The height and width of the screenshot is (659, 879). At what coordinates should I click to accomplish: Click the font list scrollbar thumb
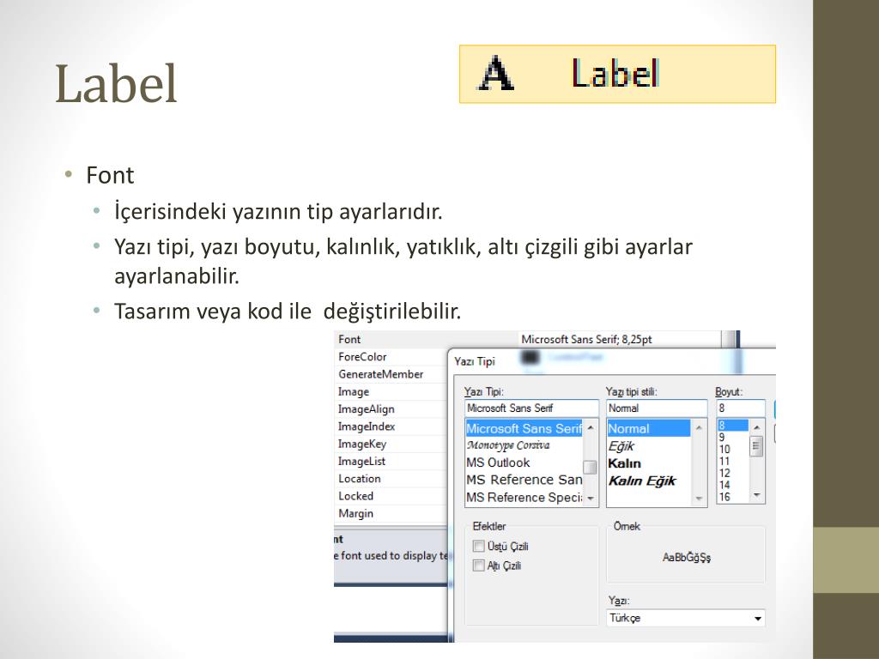(x=590, y=468)
